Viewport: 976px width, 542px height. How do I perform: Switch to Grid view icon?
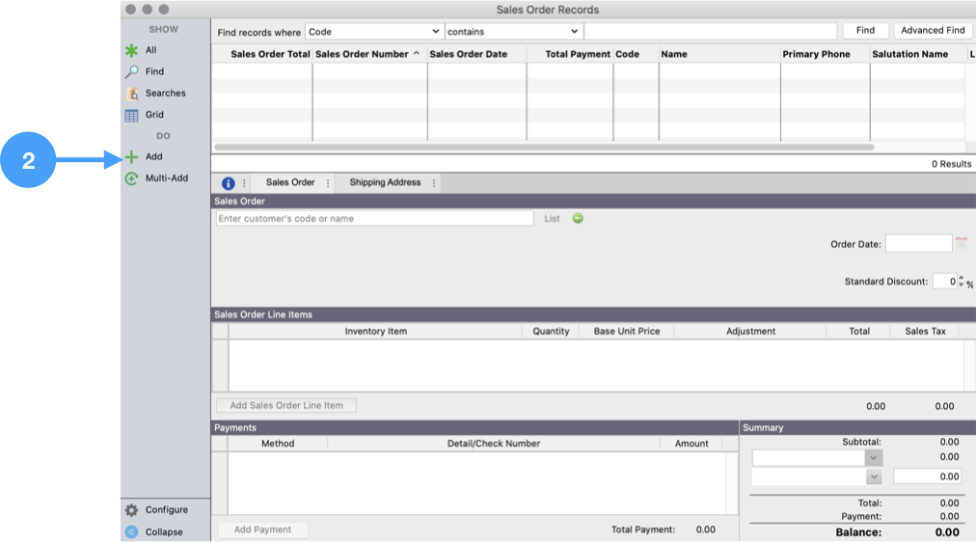click(132, 115)
